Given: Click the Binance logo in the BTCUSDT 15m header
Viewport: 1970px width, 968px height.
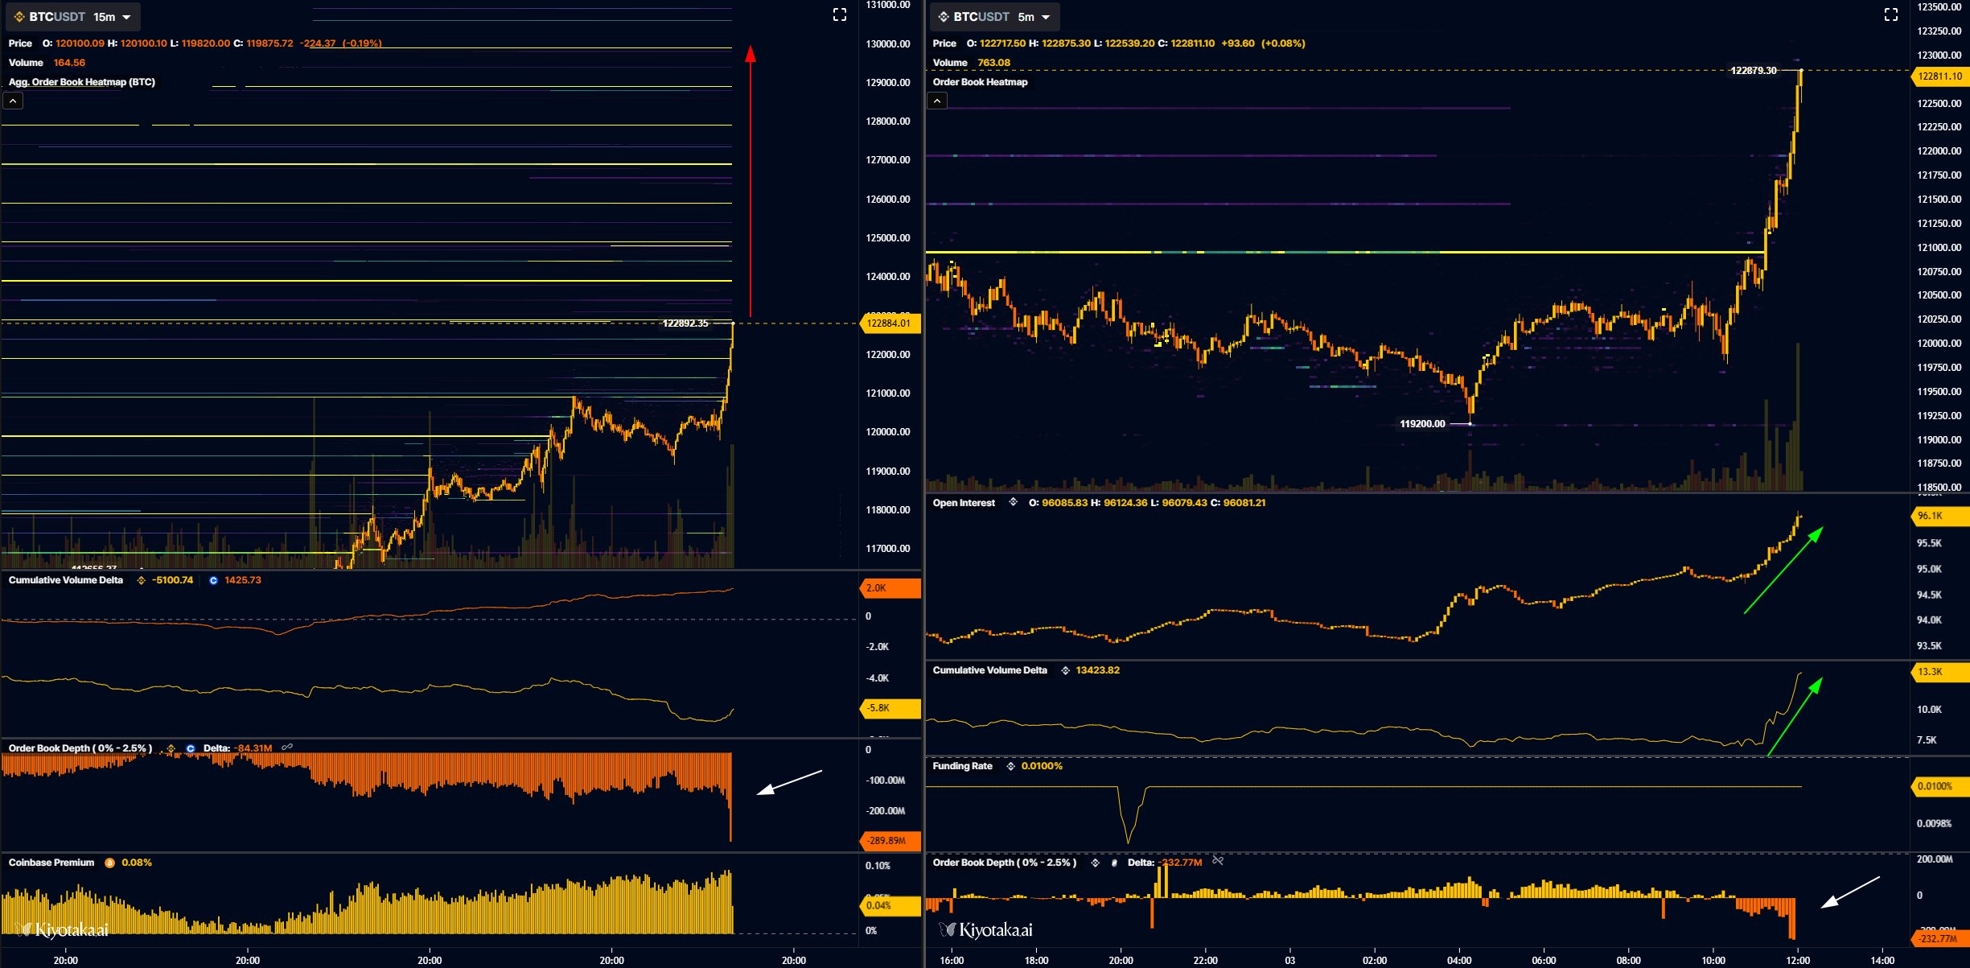Looking at the screenshot, I should click(x=19, y=17).
